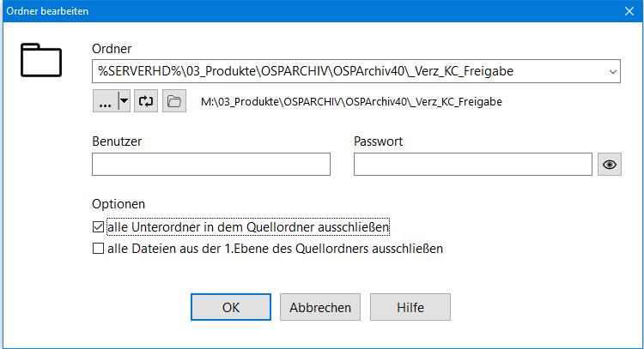644x349 pixels.
Task: Open the arrow menu beside the browse button
Action: coord(124,101)
